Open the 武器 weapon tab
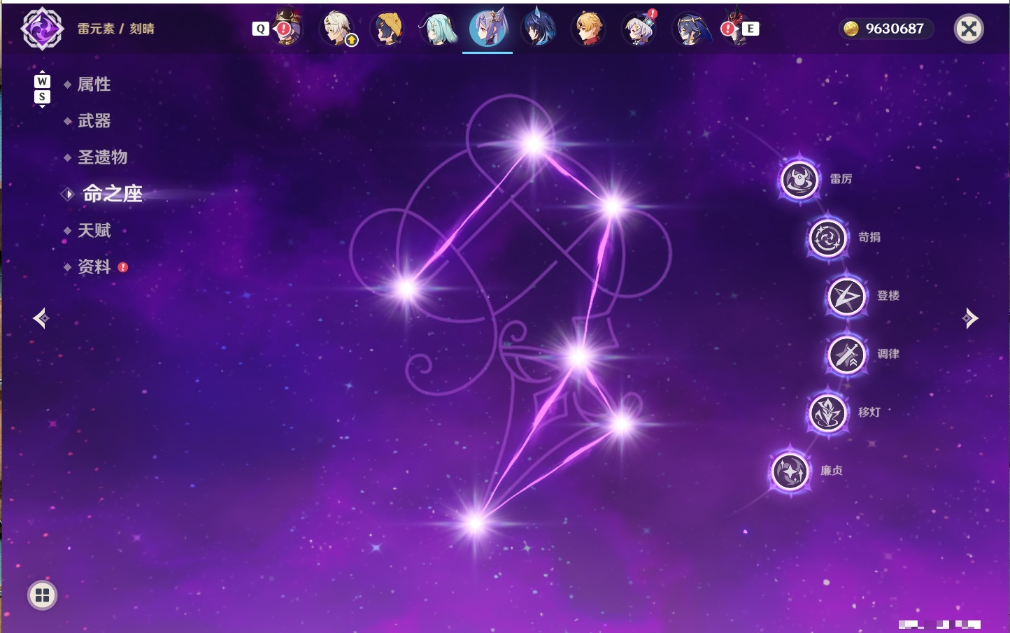1010x633 pixels. click(x=94, y=121)
